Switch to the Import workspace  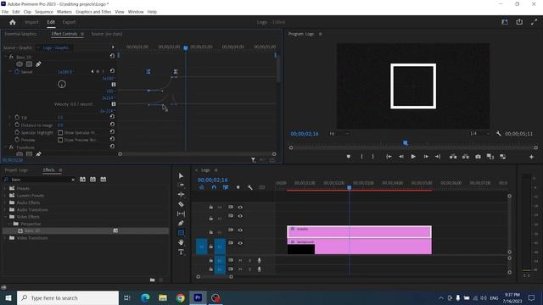tap(31, 22)
